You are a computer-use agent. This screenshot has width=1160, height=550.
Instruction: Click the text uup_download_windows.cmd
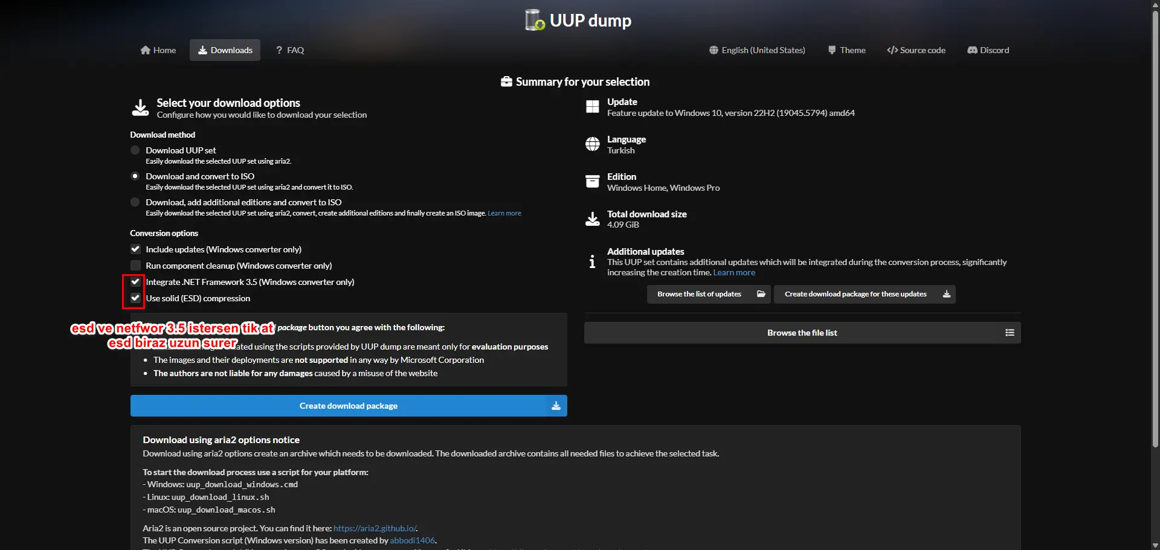(242, 485)
